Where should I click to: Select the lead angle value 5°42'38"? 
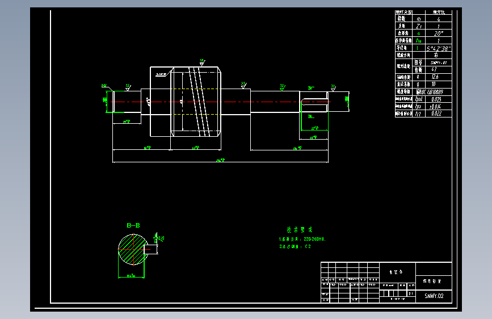point(438,48)
